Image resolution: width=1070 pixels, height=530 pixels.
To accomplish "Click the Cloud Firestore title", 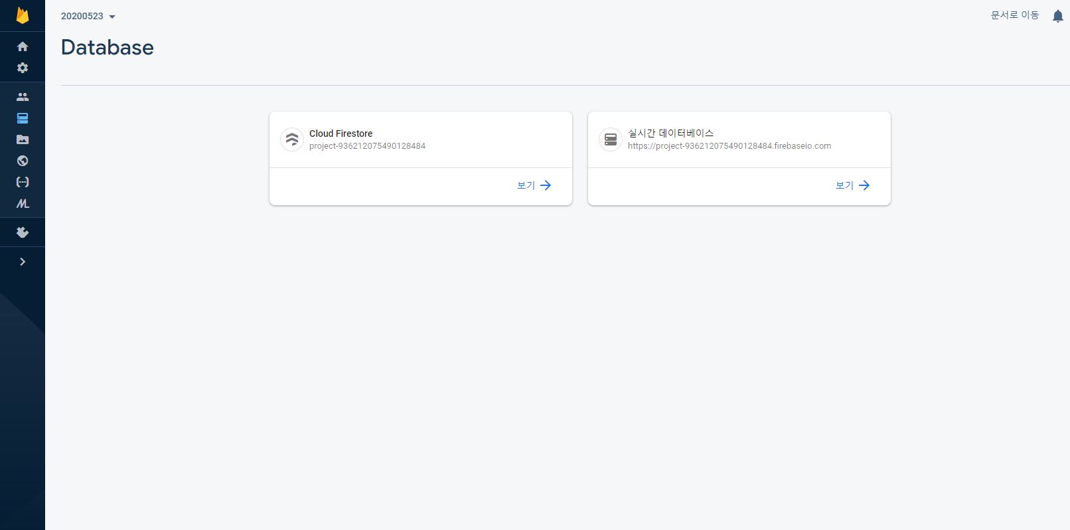I will point(341,133).
